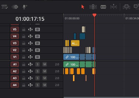Select the Trim Edit mode tool
The image size is (139, 98).
coord(93,7)
